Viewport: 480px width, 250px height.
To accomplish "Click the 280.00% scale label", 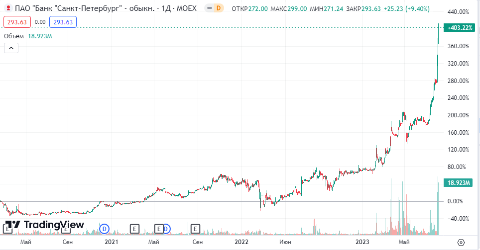I will [458, 81].
